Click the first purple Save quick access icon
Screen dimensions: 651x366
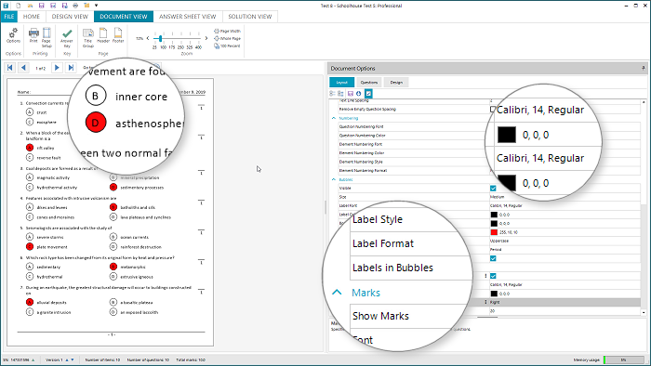point(41,6)
